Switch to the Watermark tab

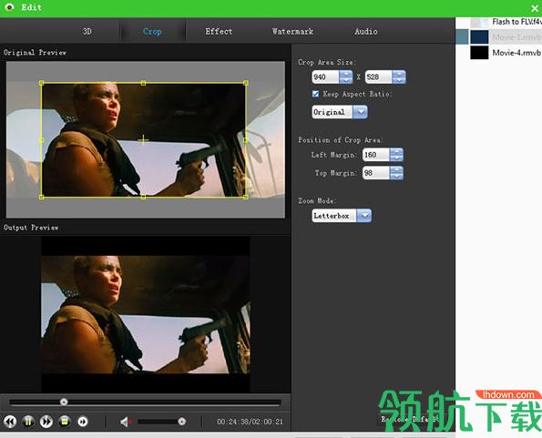(292, 32)
